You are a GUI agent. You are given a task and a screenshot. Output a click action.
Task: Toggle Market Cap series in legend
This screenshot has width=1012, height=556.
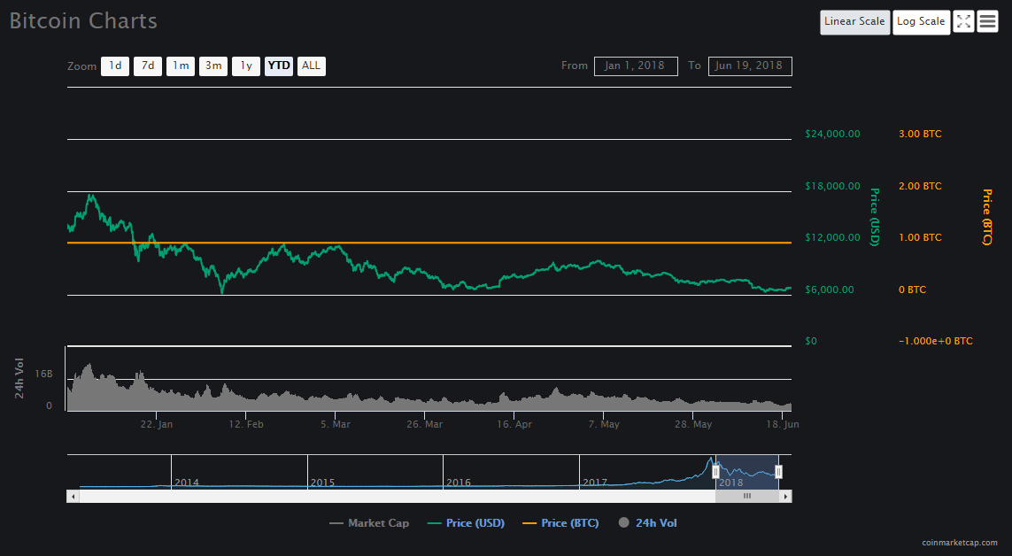coord(369,523)
